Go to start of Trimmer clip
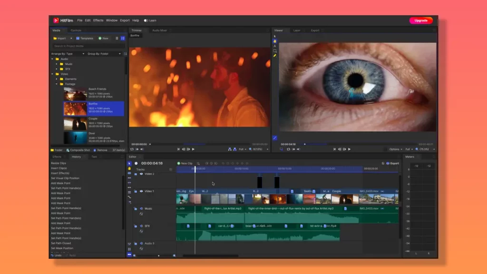The image size is (487, 274). (178, 149)
